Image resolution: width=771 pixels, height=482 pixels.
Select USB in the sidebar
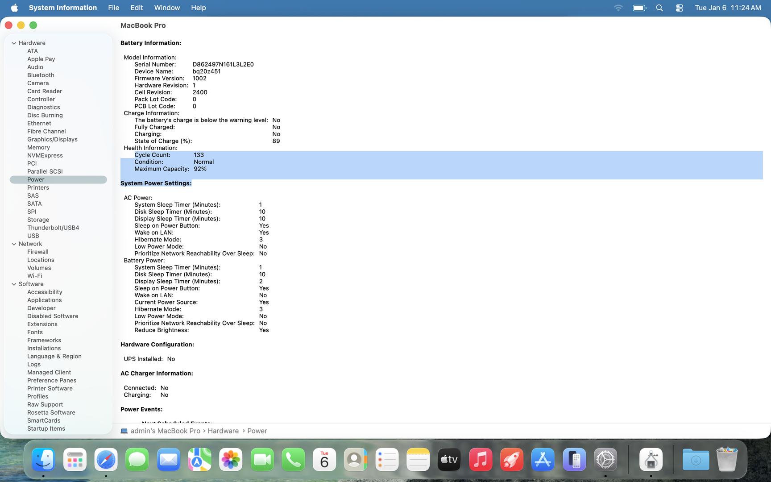(x=33, y=236)
